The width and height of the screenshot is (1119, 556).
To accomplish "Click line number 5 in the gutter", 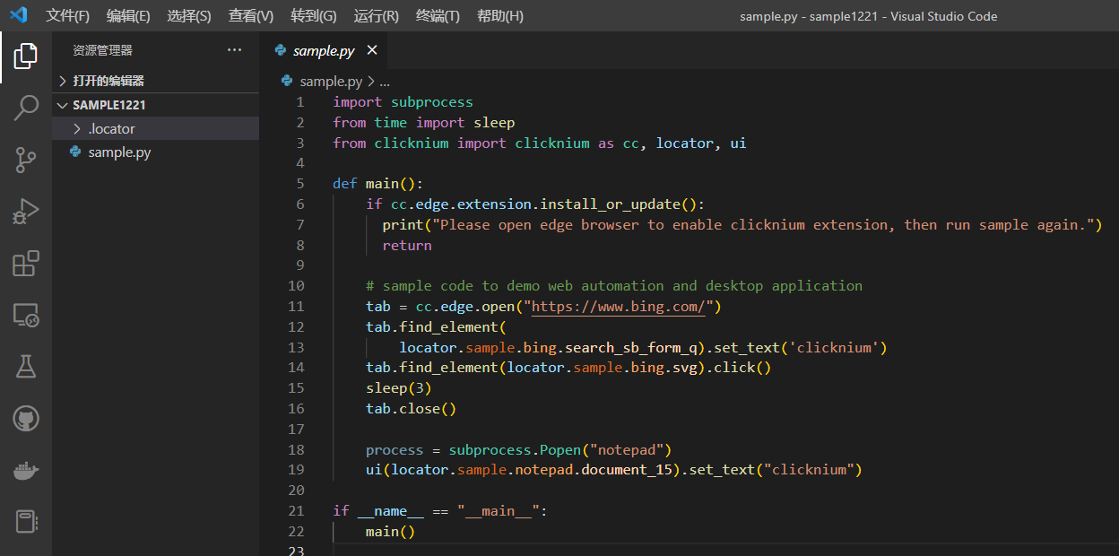I will pyautogui.click(x=300, y=184).
